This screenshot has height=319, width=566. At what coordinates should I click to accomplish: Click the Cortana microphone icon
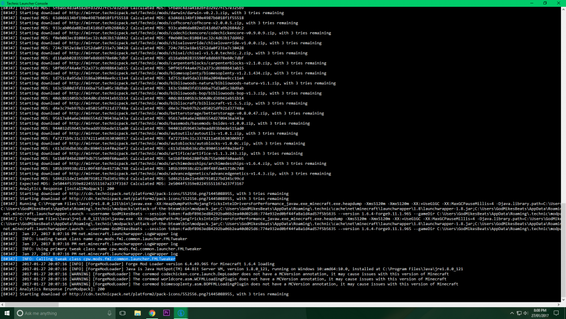tap(109, 313)
